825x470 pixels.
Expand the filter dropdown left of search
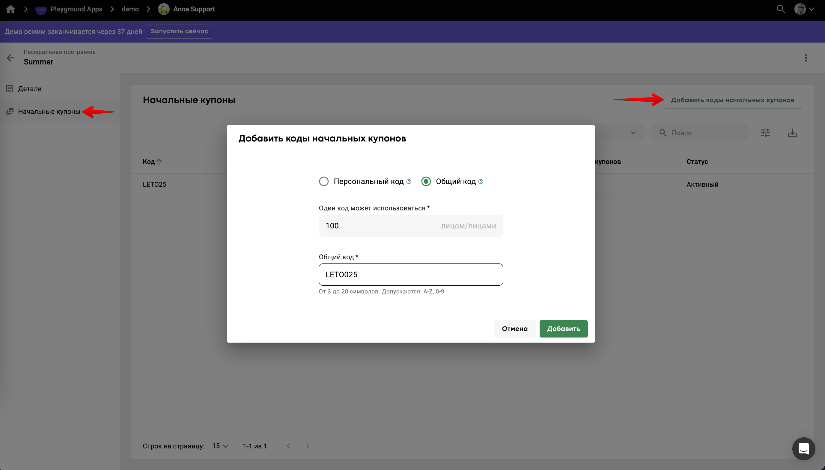(633, 133)
